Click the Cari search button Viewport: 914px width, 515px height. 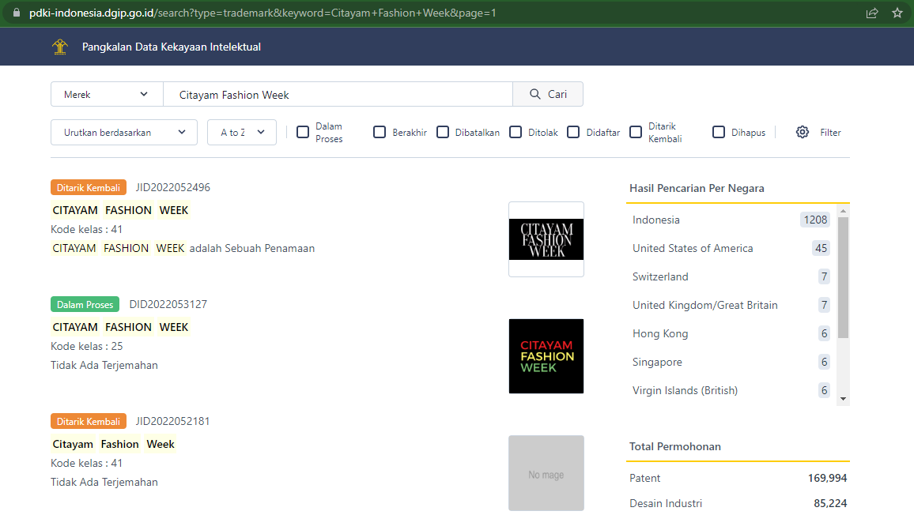click(548, 94)
